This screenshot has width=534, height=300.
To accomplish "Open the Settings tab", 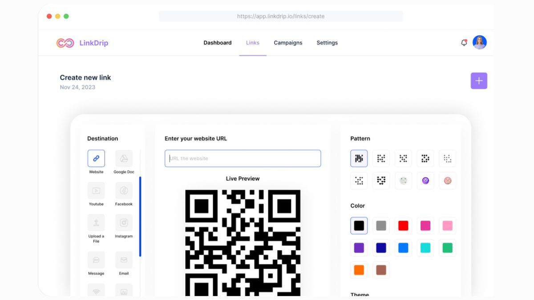I will pos(327,43).
